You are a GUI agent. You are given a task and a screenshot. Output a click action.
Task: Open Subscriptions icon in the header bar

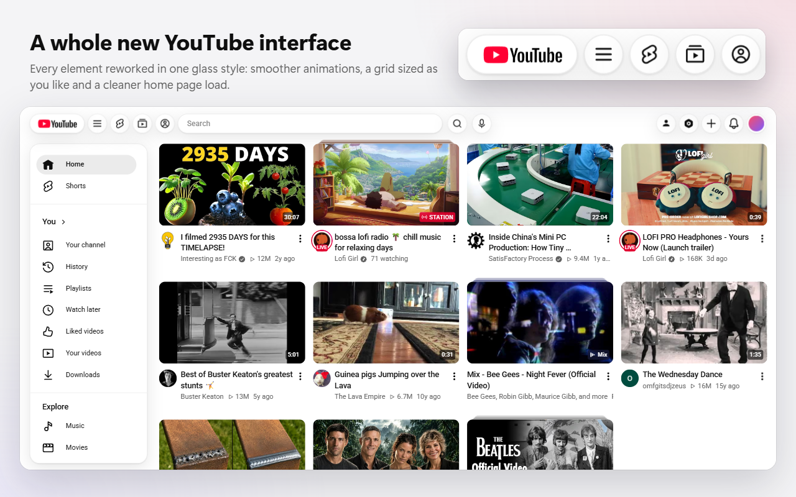pyautogui.click(x=142, y=124)
